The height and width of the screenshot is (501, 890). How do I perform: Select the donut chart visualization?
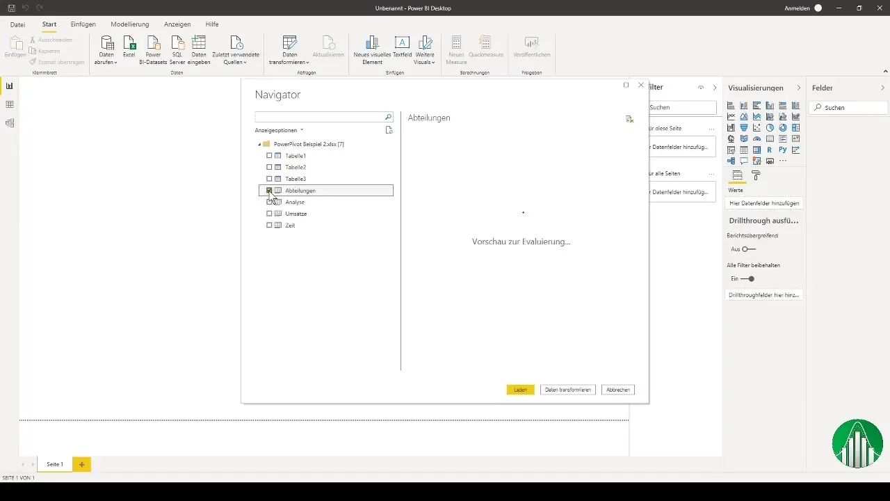(783, 127)
